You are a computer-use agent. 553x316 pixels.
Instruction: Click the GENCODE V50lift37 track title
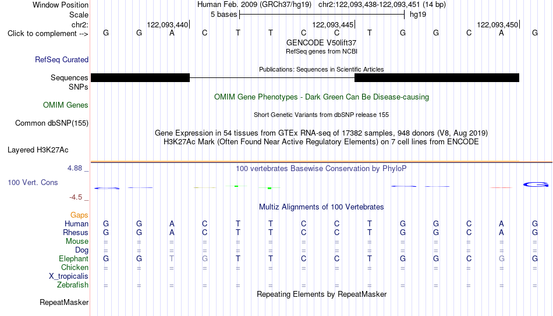(321, 42)
